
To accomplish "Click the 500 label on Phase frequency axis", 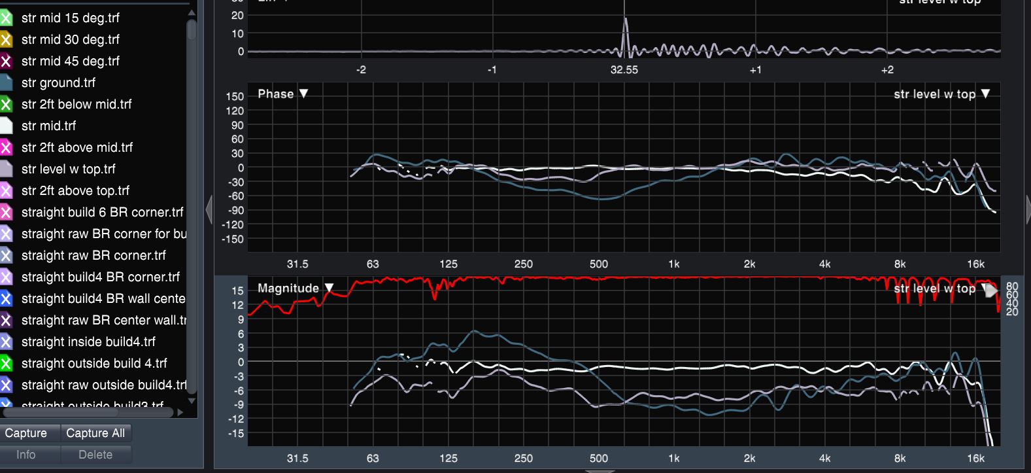I will point(599,264).
